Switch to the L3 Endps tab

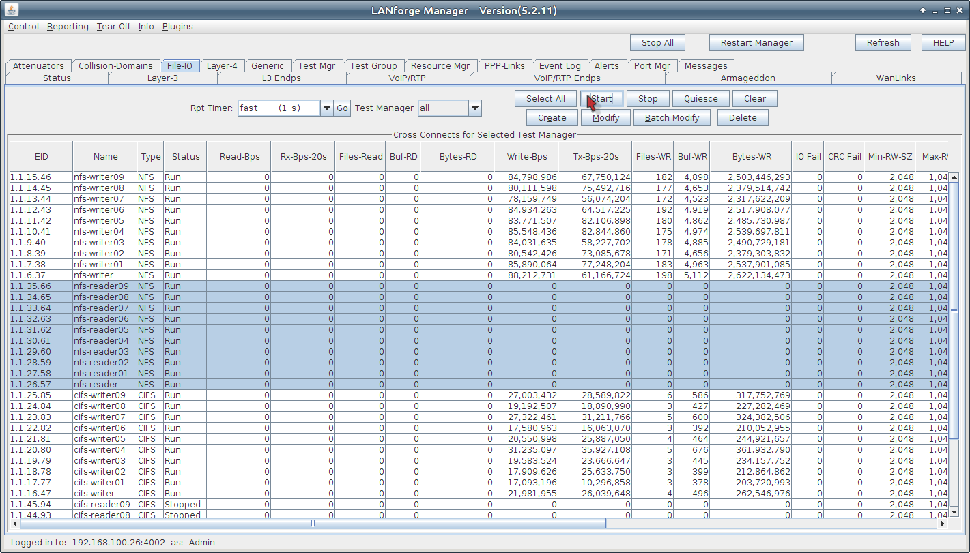281,78
